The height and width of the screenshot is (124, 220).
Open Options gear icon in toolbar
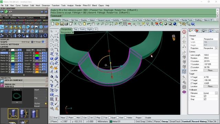(x=184, y=24)
